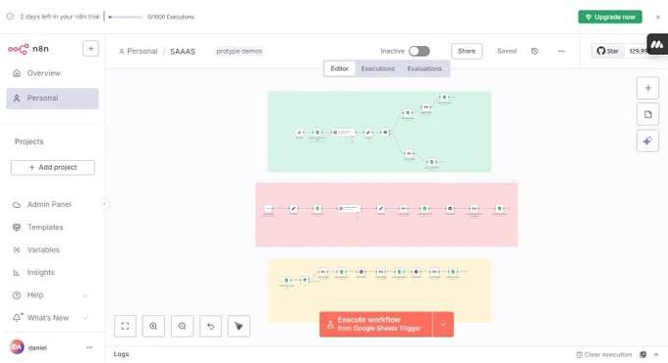Image resolution: width=668 pixels, height=363 pixels.
Task: Click Execute workflow from Google Sheets Trigger
Action: [x=375, y=325]
